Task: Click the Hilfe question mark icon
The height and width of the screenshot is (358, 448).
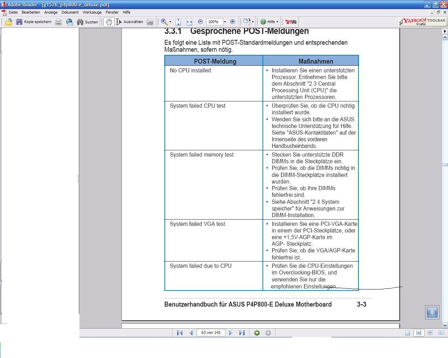Action: [x=263, y=22]
